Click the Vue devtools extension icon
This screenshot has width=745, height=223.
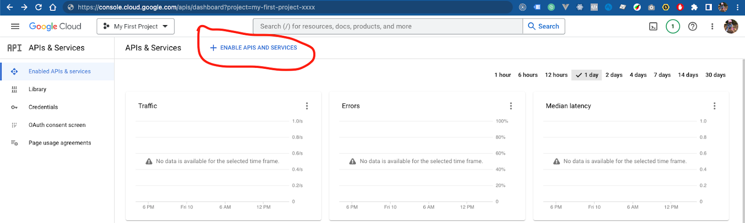[x=565, y=7]
